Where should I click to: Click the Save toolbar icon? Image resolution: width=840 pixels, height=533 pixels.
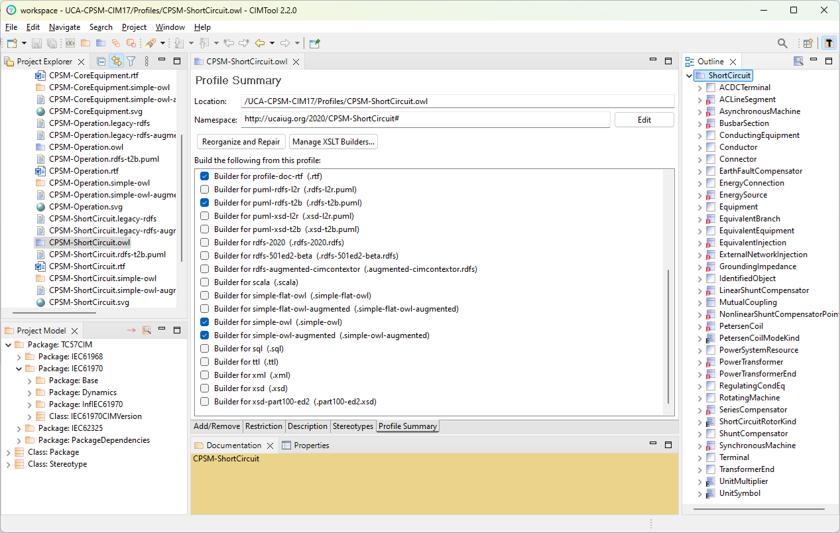[x=36, y=43]
